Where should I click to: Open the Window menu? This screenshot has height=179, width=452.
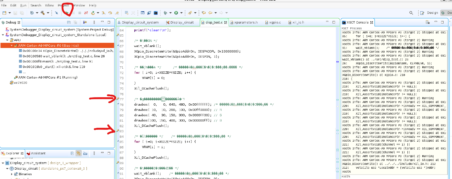point(79,5)
